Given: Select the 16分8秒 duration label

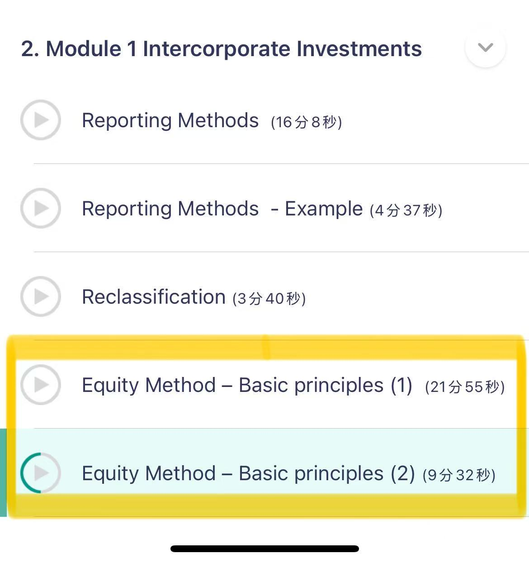Looking at the screenshot, I should tap(306, 122).
